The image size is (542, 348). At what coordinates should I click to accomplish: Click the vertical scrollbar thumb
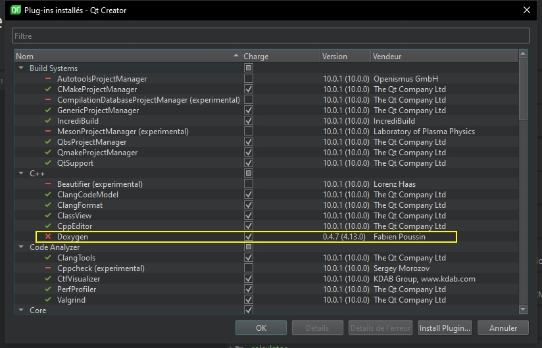tap(523, 89)
